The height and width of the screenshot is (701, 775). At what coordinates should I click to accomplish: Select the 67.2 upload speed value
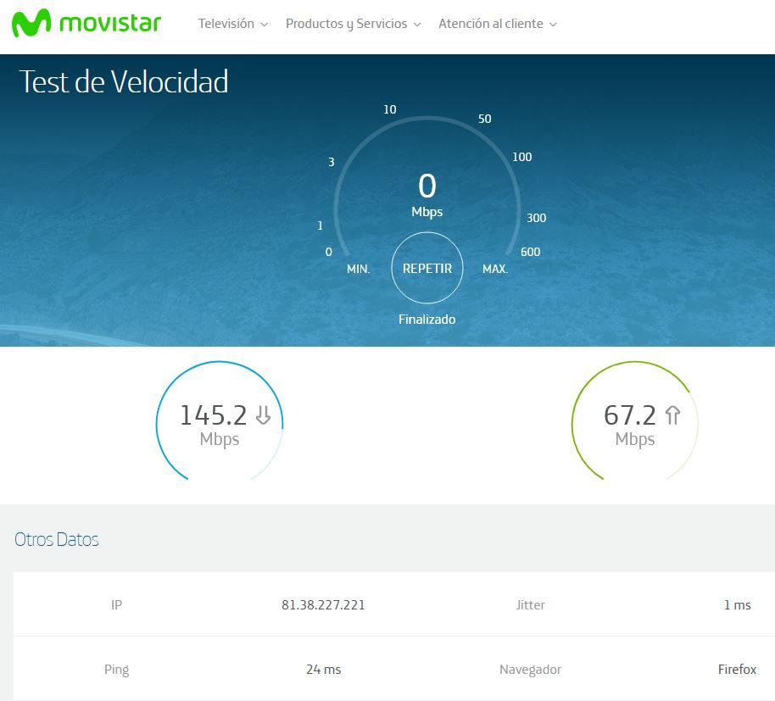tap(630, 415)
